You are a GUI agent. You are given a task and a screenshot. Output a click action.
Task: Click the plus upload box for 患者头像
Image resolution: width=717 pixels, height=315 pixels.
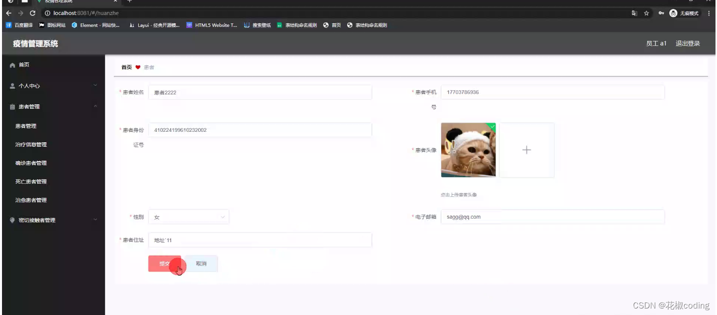pos(526,150)
